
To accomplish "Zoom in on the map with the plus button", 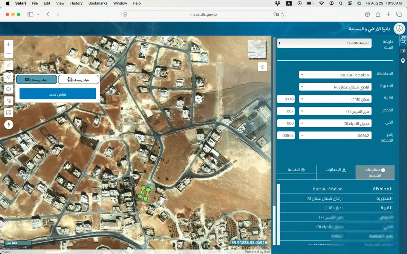I will (9, 44).
